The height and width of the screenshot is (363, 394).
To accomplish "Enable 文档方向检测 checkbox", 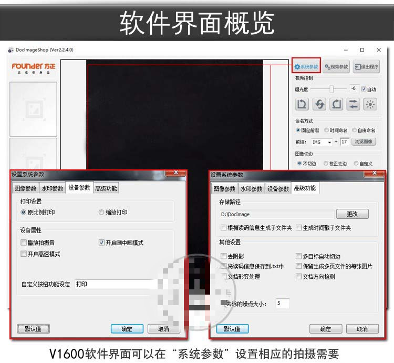I will click(x=298, y=276).
